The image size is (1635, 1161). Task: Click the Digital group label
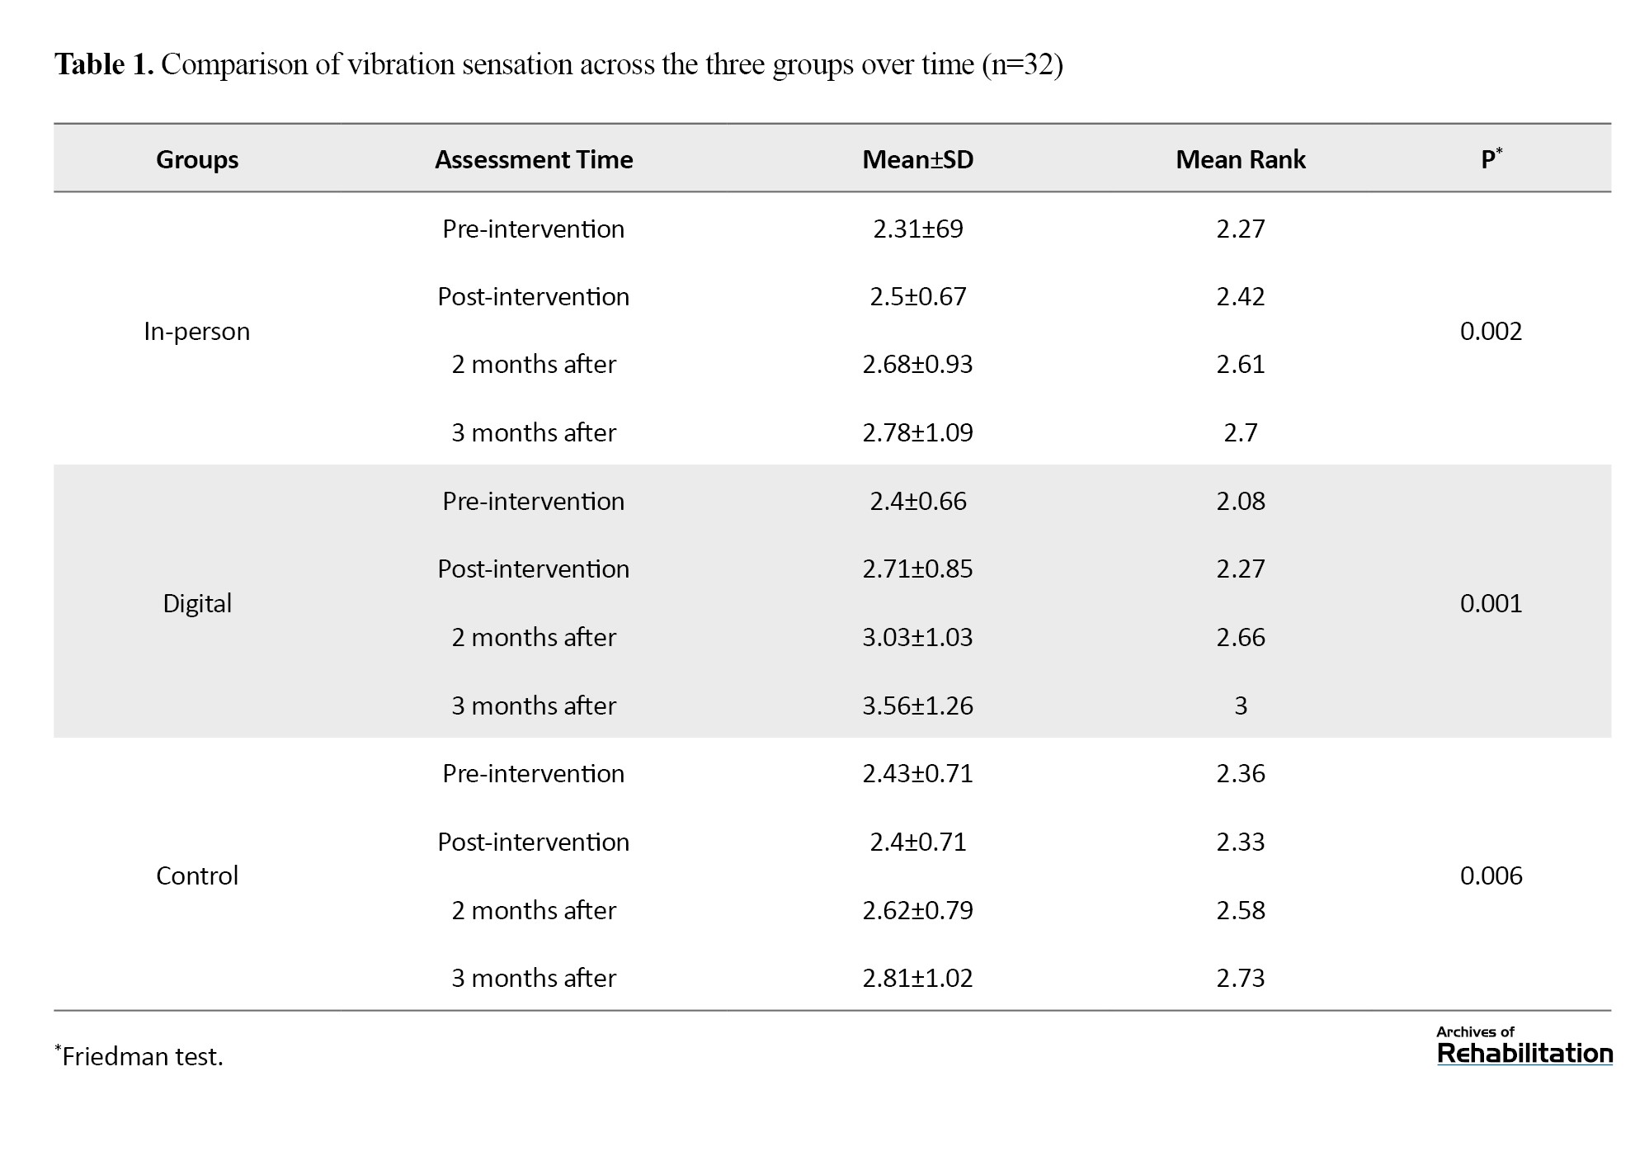click(x=197, y=603)
